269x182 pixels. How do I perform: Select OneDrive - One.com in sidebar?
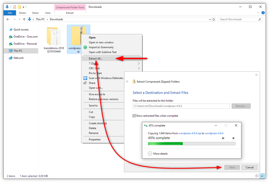point(23,36)
